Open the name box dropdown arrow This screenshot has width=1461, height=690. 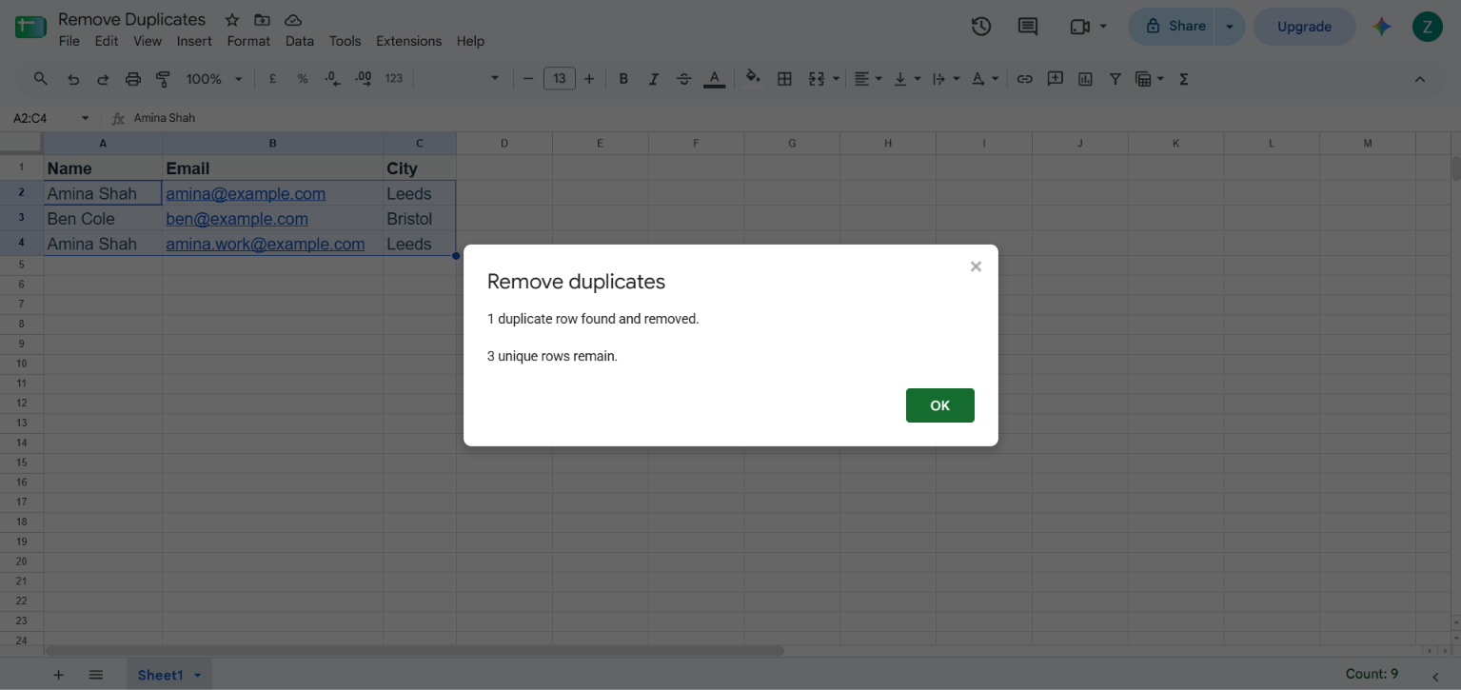click(85, 118)
